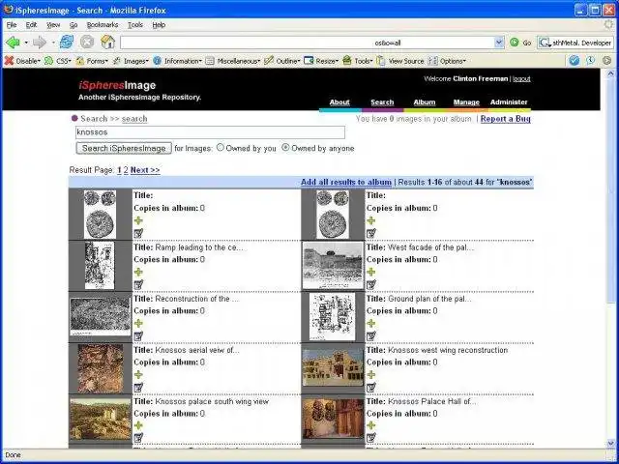Image resolution: width=619 pixels, height=464 pixels.
Task: Add Knossos palace south wing view to album
Action: click(138, 425)
